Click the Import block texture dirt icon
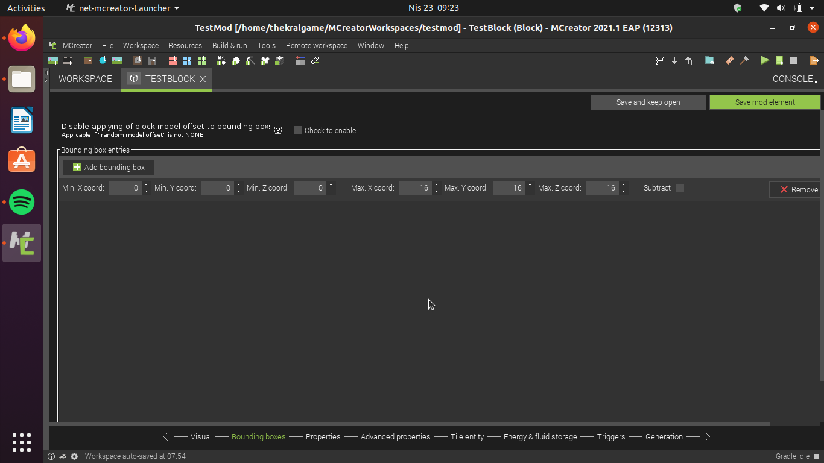The width and height of the screenshot is (824, 463). click(x=88, y=60)
